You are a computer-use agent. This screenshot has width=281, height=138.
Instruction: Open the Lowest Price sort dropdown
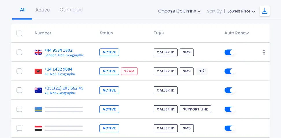pos(241,11)
